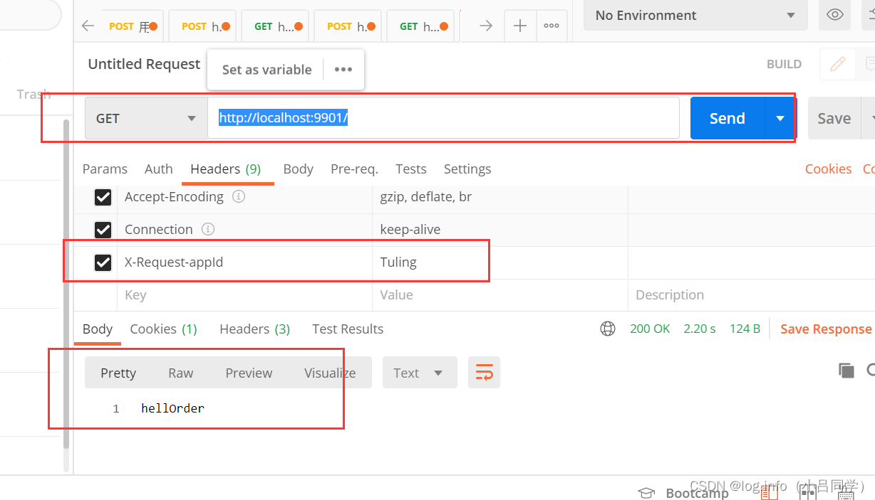Open the Tests tab

pos(411,169)
